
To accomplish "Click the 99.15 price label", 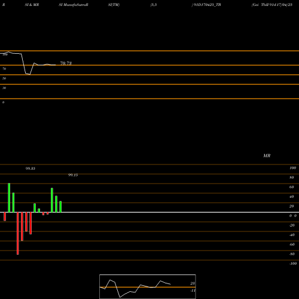I will (x=73, y=175).
